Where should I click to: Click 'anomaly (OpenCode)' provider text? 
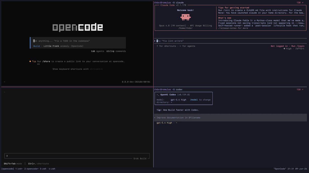tap(72, 46)
